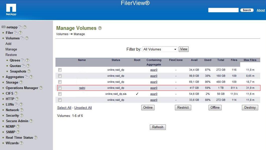Image resolution: width=266 pixels, height=150 pixels.
Task: Open new window icon next to netapp
Action: click(x=20, y=27)
